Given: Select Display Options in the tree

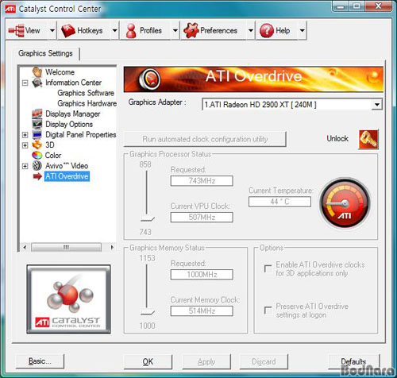Looking at the screenshot, I should pyautogui.click(x=69, y=124).
